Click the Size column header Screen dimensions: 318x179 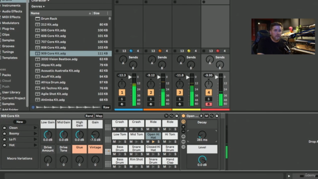pyautogui.click(x=96, y=13)
